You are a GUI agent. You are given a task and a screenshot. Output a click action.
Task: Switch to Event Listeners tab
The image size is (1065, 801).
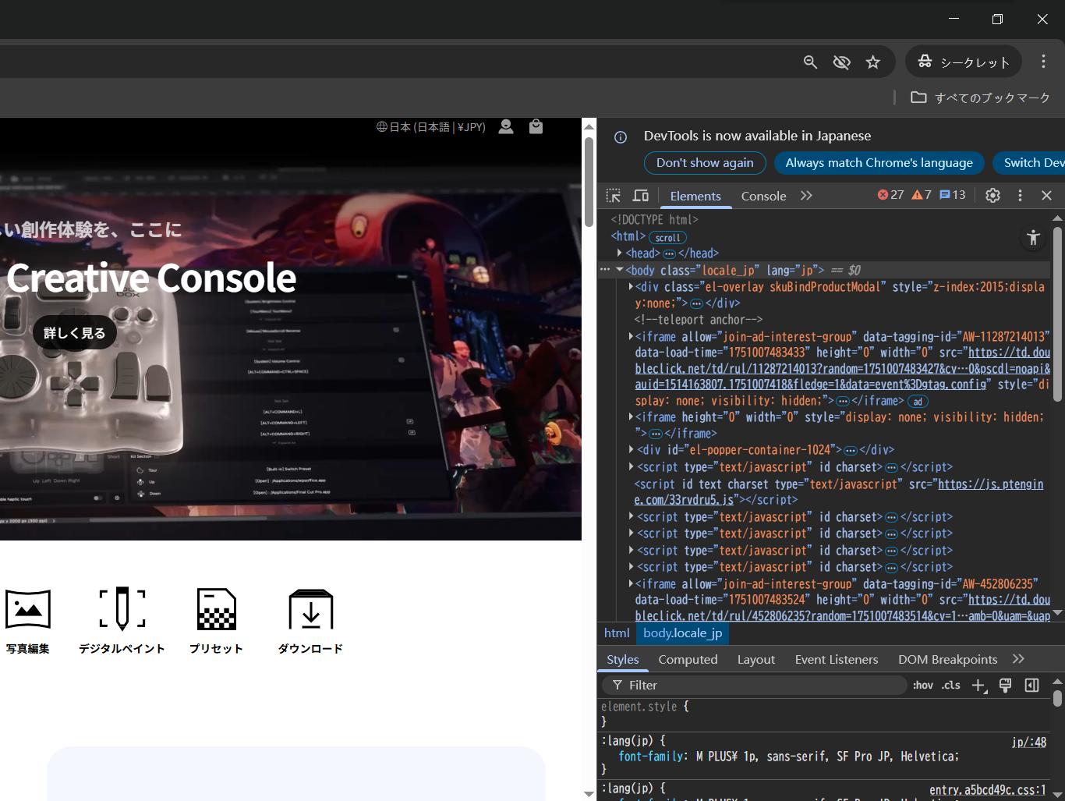(x=837, y=659)
